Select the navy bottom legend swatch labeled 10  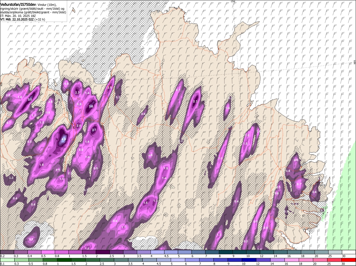249,260
